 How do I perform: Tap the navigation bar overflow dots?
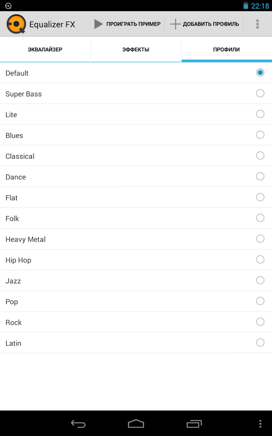pyautogui.click(x=260, y=423)
